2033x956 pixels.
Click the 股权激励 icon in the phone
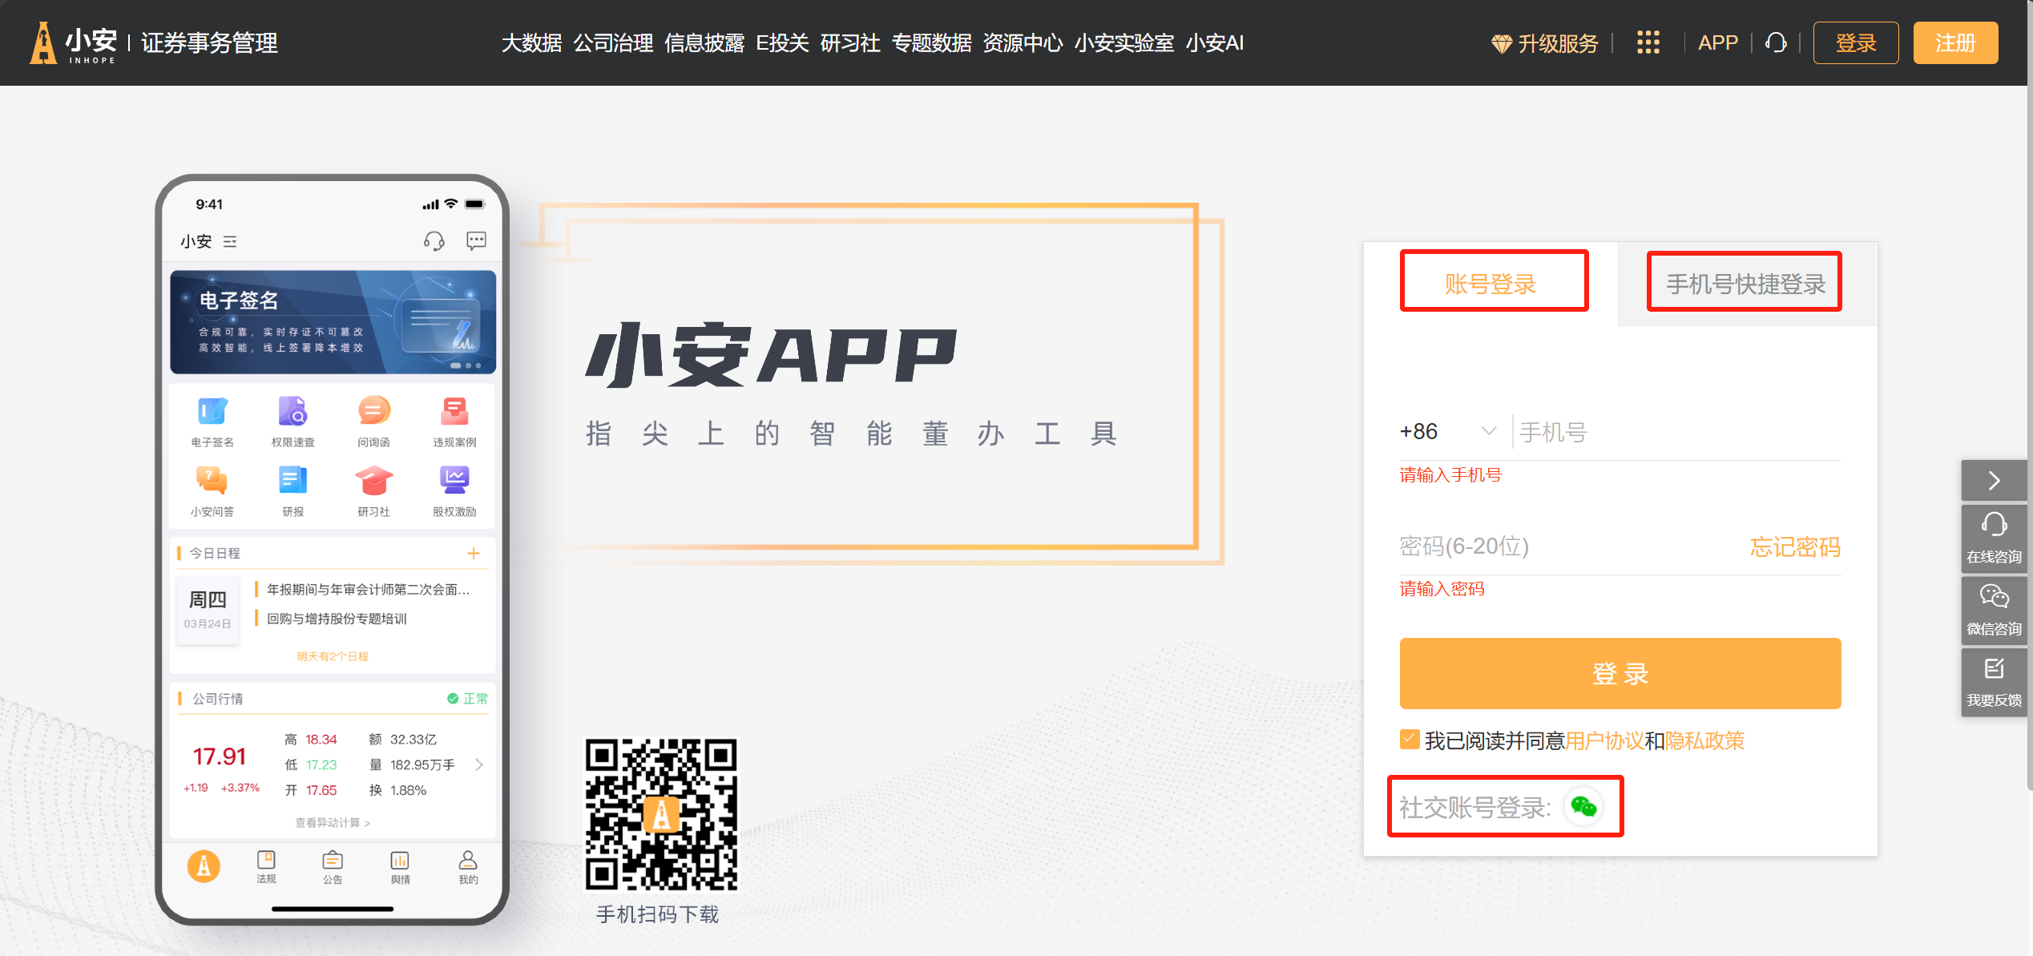(454, 480)
